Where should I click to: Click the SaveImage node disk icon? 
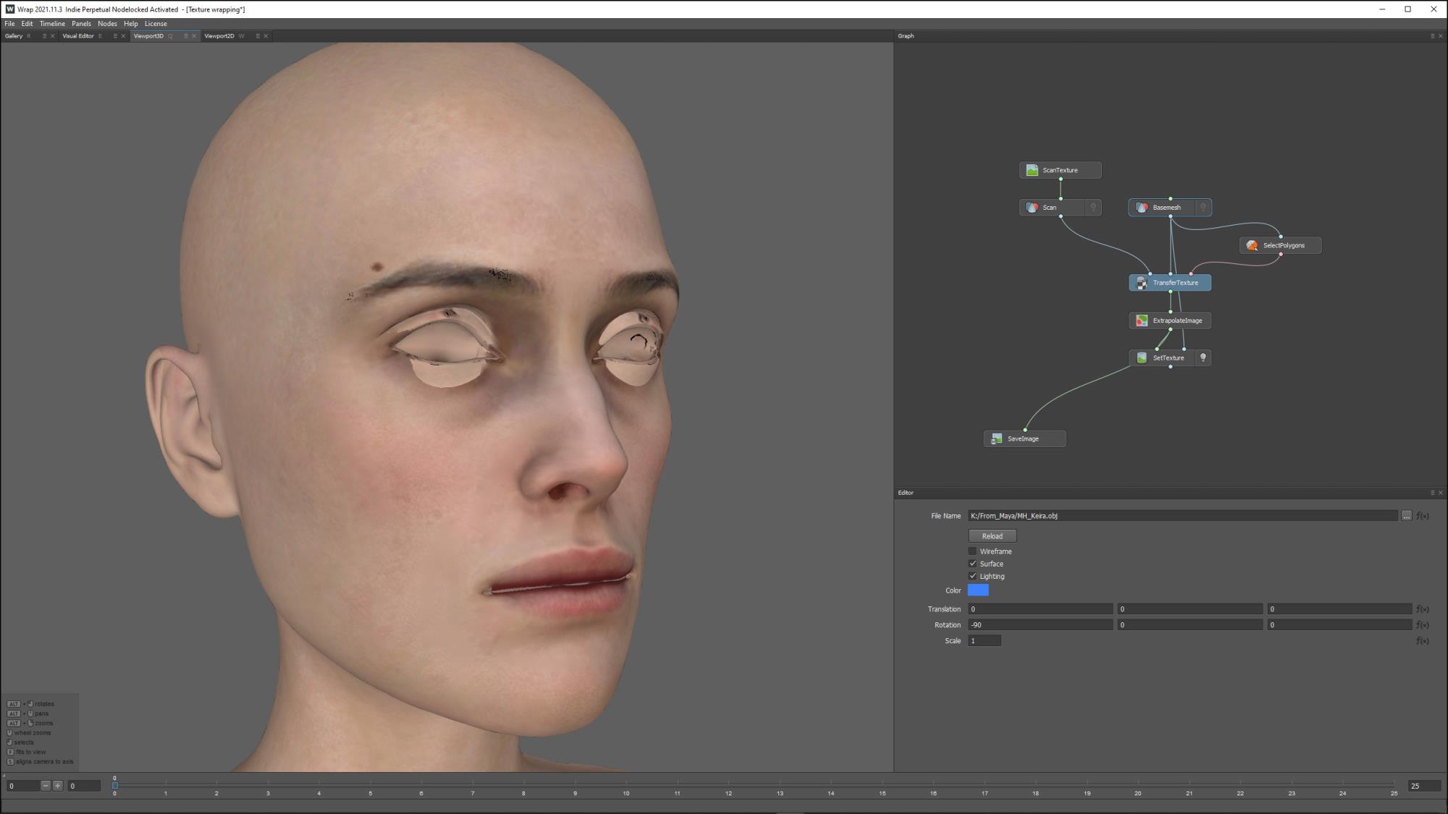click(997, 438)
